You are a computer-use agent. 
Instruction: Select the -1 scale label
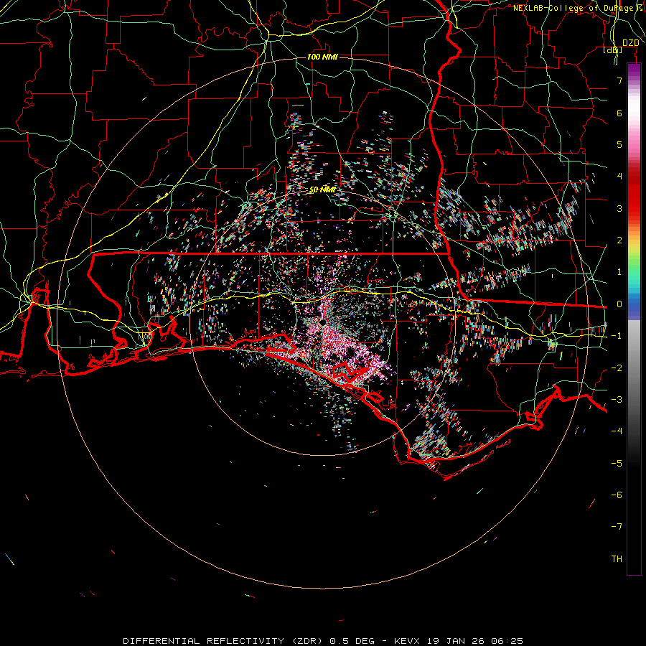(x=617, y=336)
